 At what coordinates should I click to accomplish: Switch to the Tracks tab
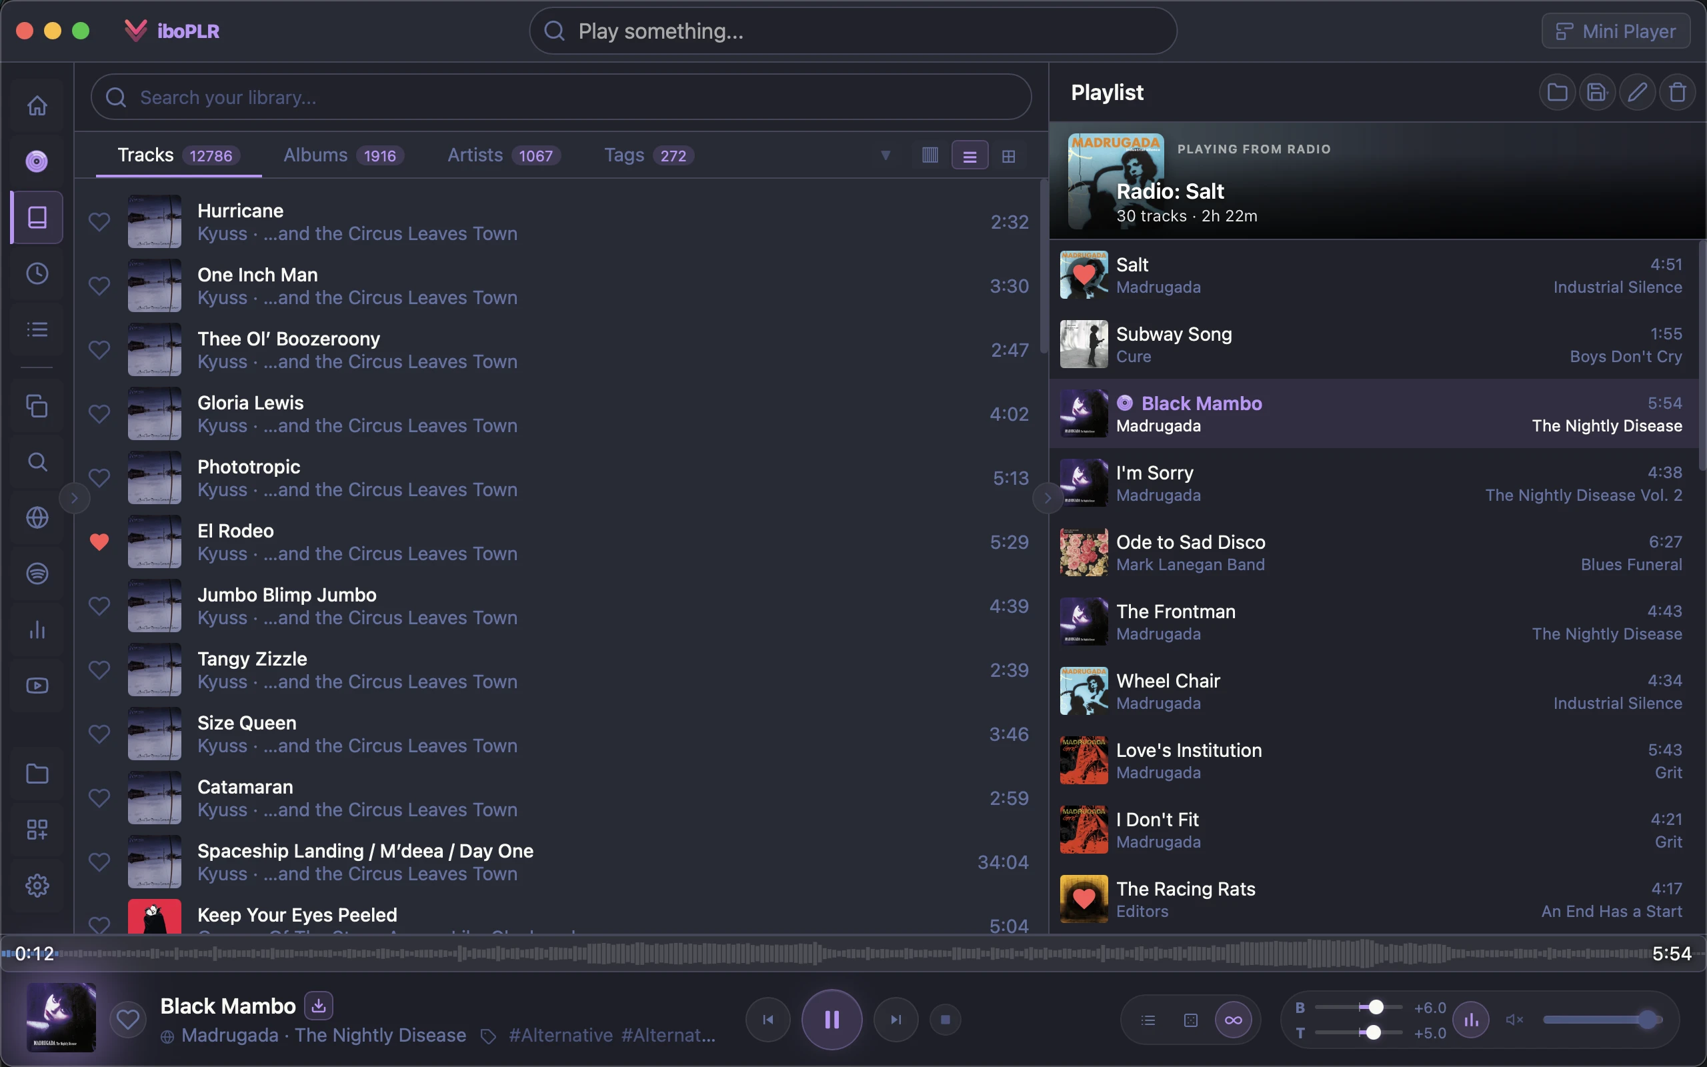[x=179, y=155]
